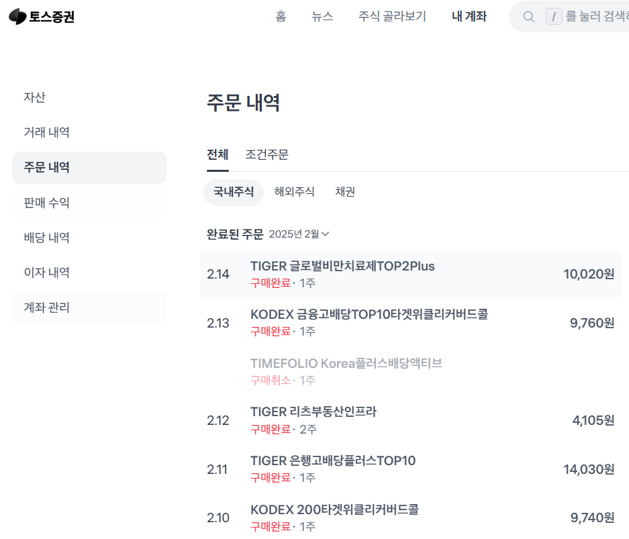Image resolution: width=629 pixels, height=539 pixels.
Task: Click the 4,105원 amount
Action: [593, 421]
